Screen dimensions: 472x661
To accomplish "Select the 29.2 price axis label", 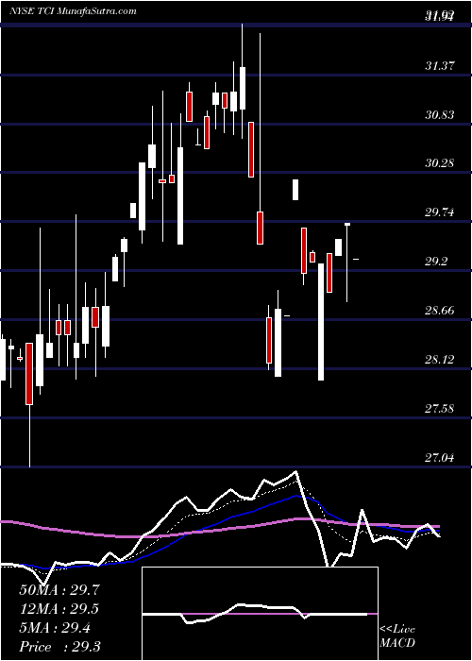I will [436, 262].
